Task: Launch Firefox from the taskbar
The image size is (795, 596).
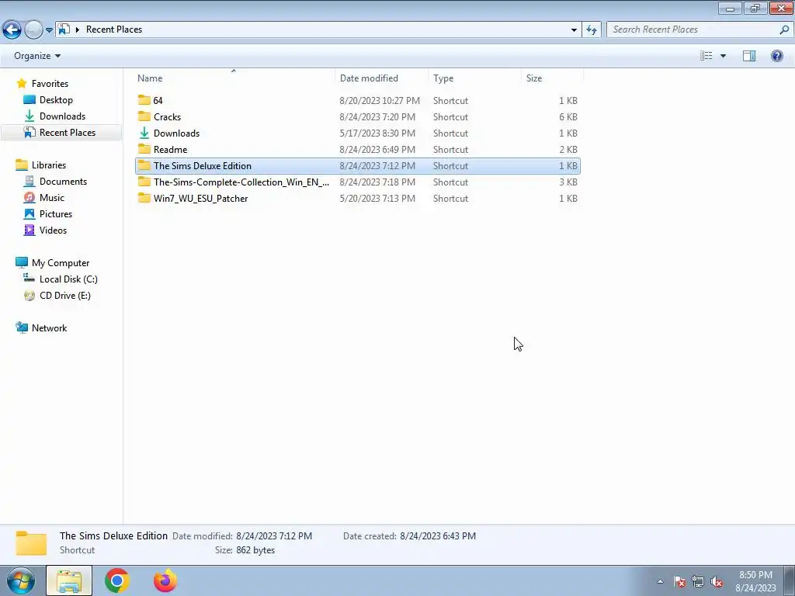Action: pyautogui.click(x=165, y=580)
